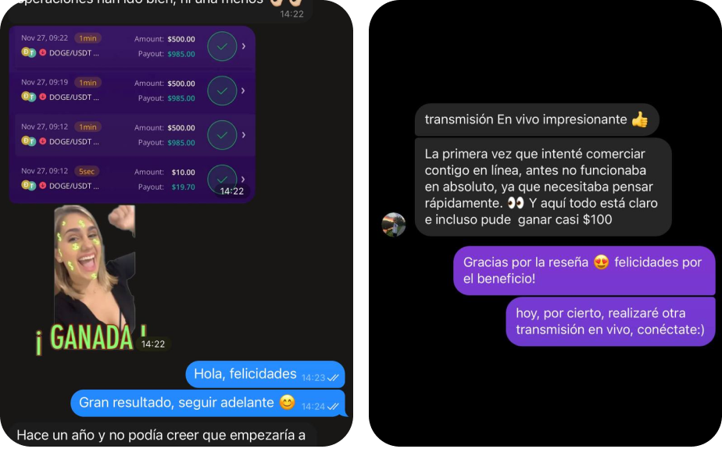Select the 'La primera vez que intenté' message
Image resolution: width=722 pixels, height=456 pixels.
pos(543,187)
